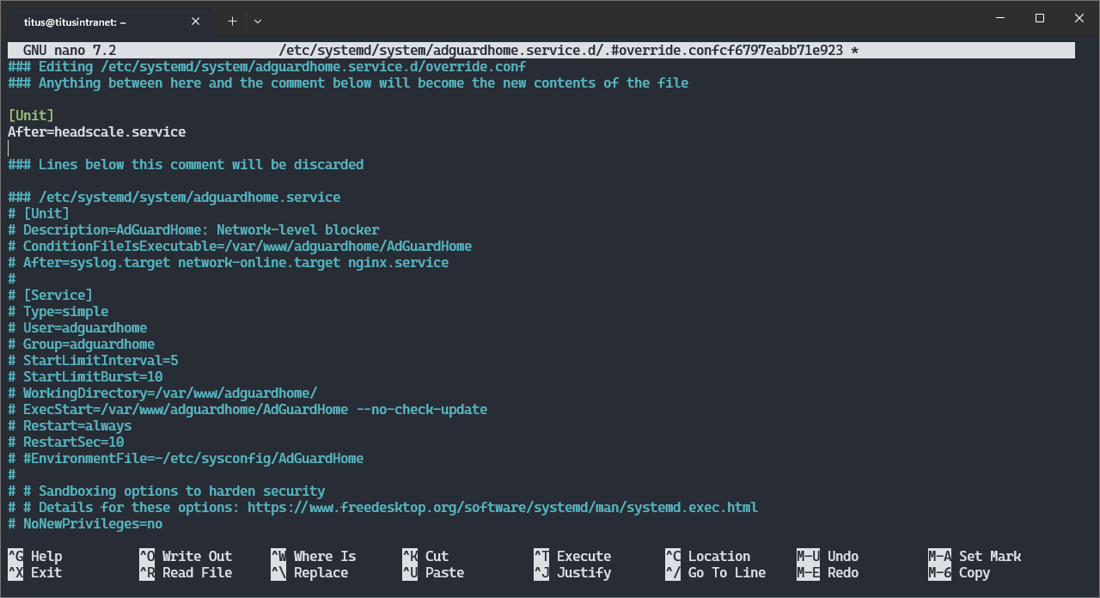Place cursor on After=headscale.service line
Viewport: 1100px width, 598px height.
click(x=97, y=132)
